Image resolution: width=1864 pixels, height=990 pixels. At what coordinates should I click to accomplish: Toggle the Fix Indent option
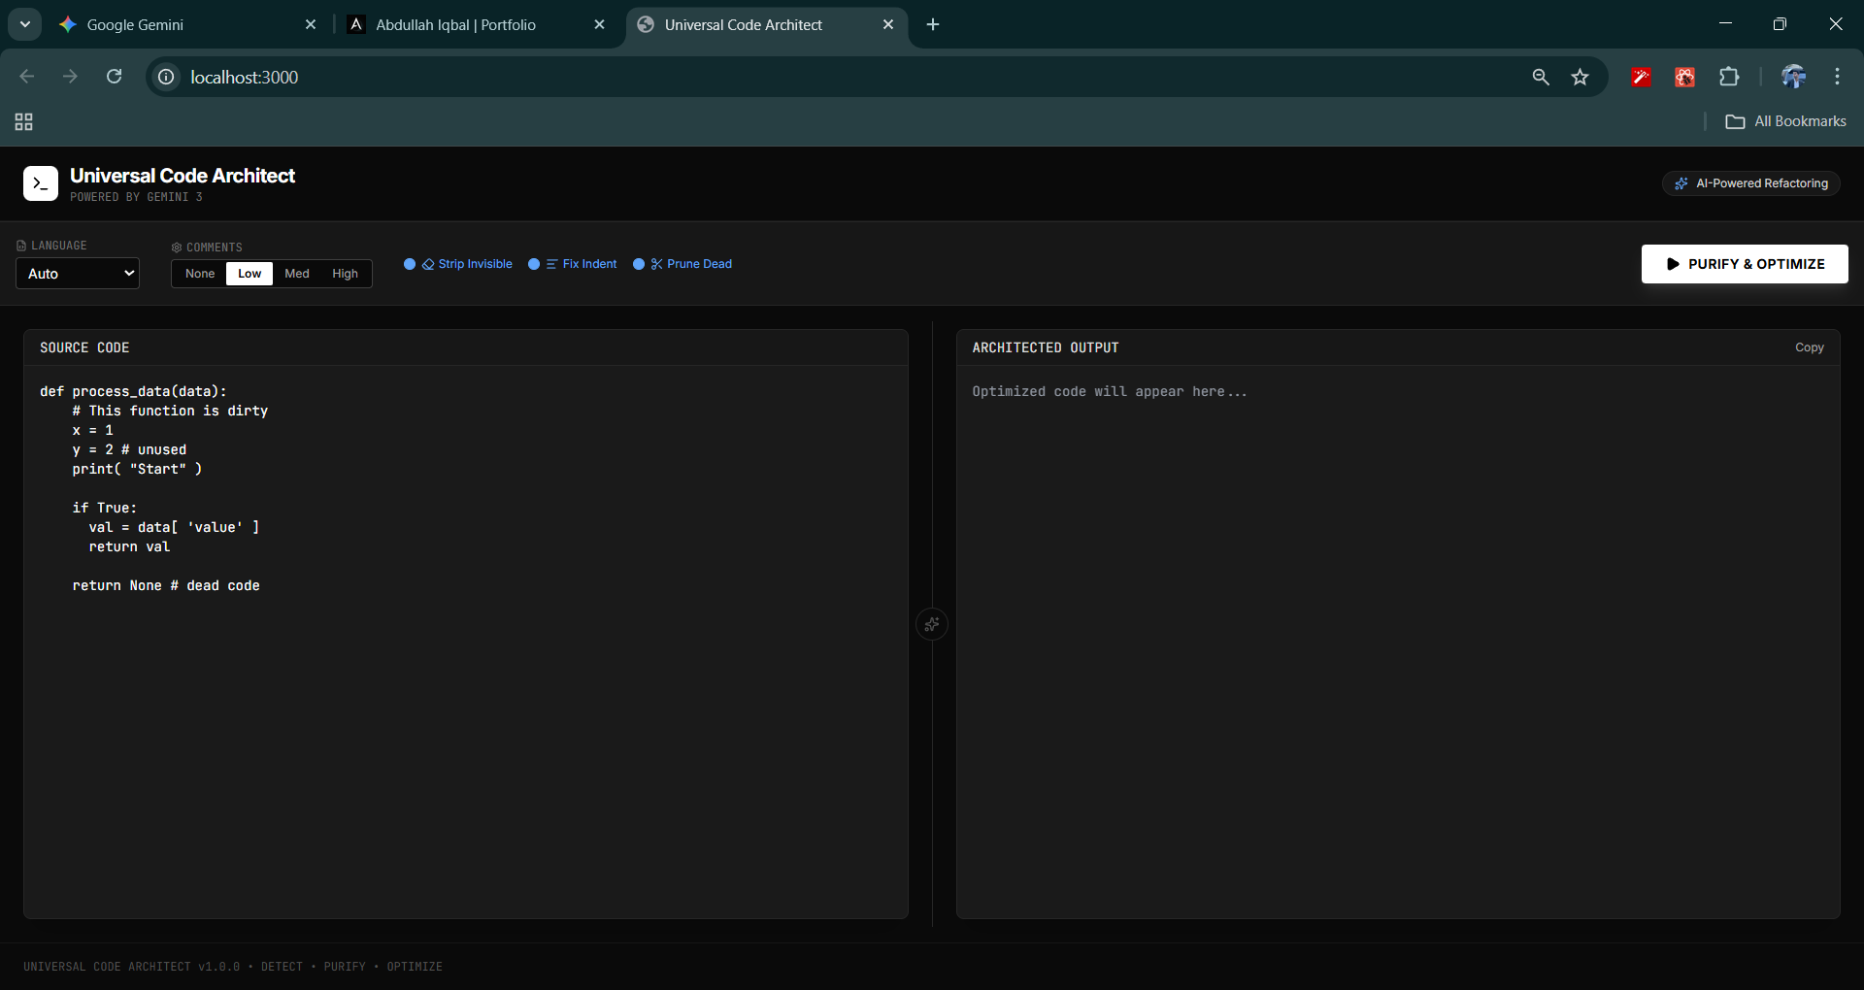573,264
